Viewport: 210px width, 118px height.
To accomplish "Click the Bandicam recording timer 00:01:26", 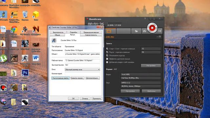I will tap(96, 24).
